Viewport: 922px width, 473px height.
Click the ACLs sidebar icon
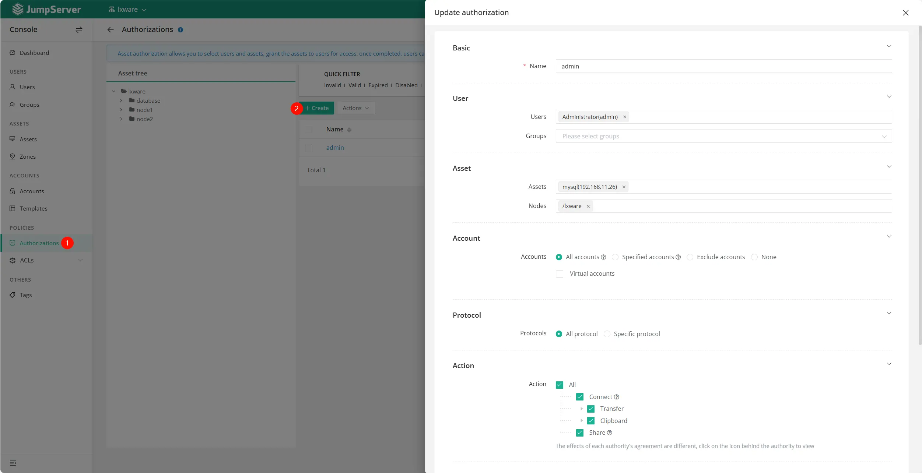click(x=13, y=260)
